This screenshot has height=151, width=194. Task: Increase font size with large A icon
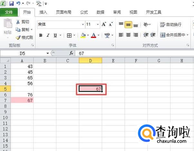tap(104, 24)
